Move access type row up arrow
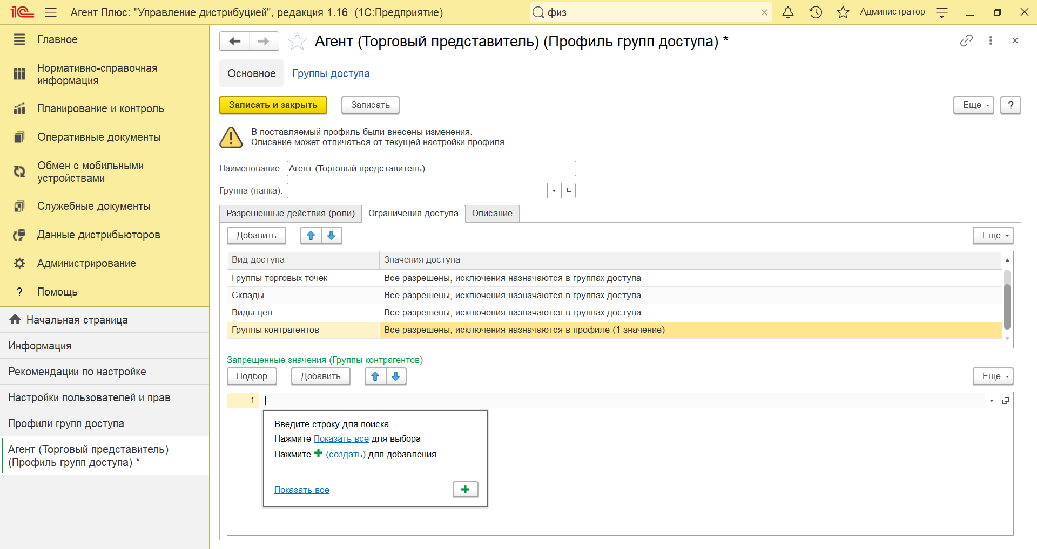This screenshot has height=549, width=1037. (x=311, y=236)
